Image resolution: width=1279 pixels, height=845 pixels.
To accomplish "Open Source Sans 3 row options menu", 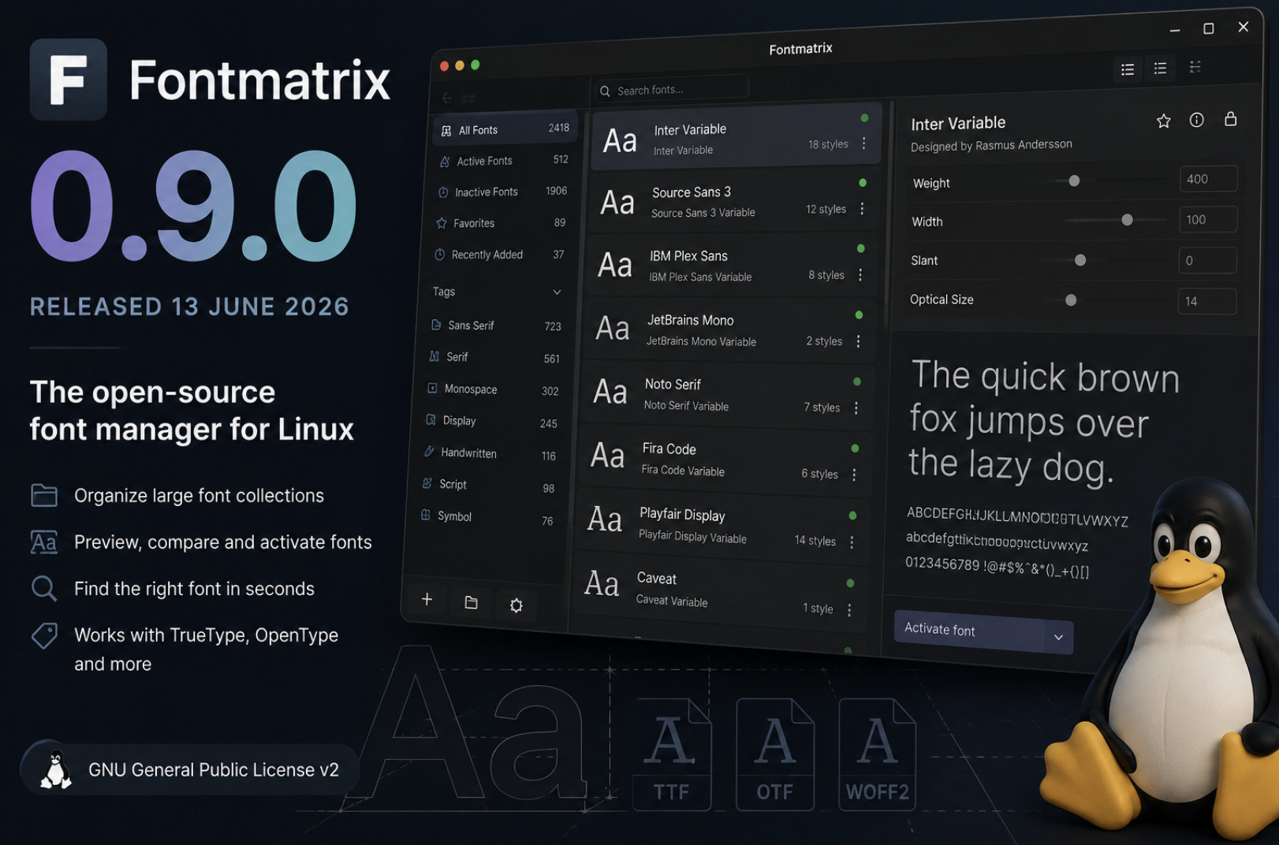I will (862, 208).
